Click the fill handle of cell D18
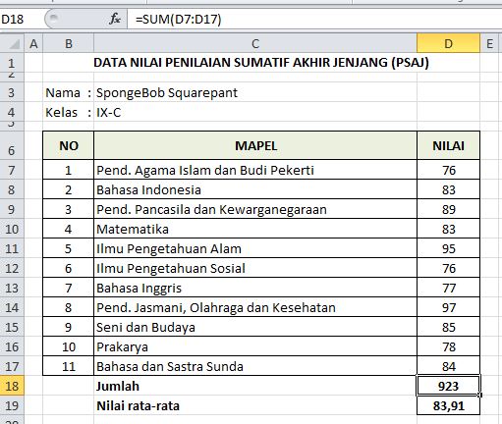 [479, 395]
